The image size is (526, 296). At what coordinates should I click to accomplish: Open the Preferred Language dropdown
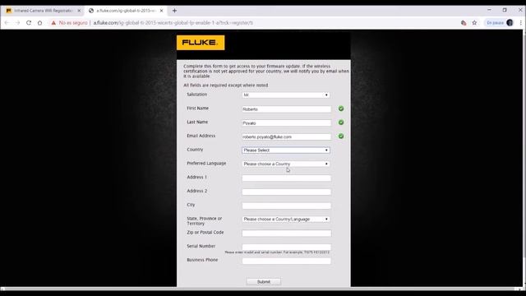286,164
